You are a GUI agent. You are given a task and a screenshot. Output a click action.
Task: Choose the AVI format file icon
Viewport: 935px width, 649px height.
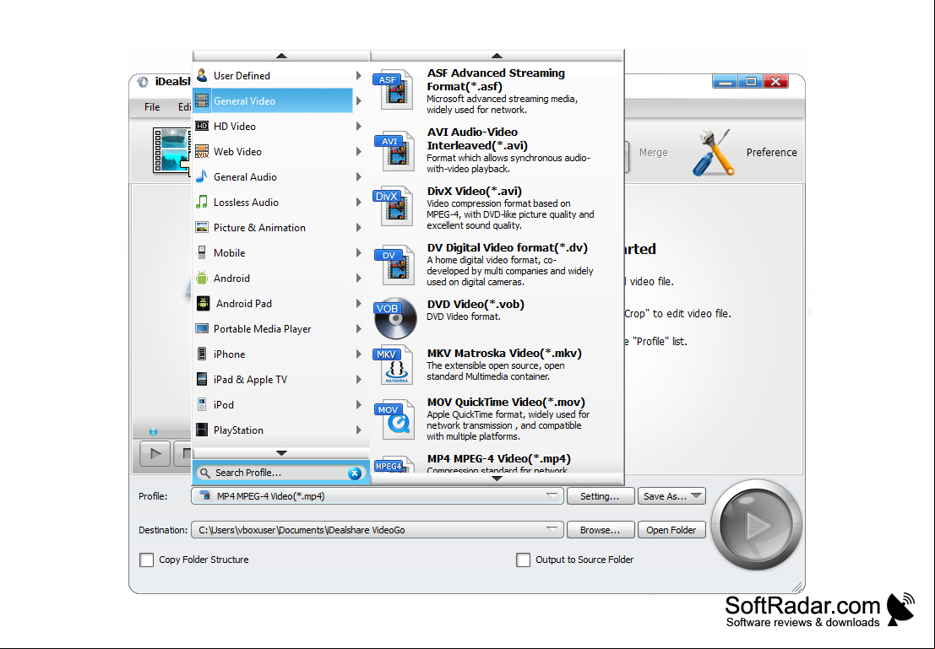394,151
